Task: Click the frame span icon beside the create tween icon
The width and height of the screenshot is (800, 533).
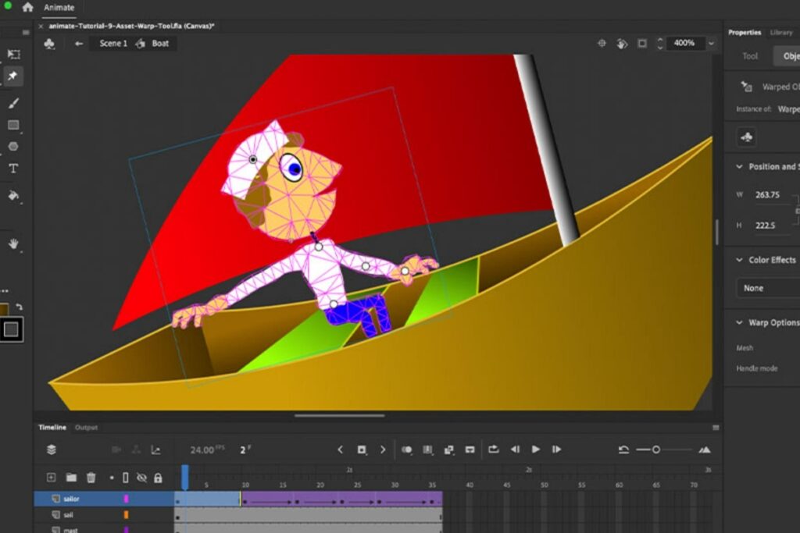Action: (x=470, y=449)
